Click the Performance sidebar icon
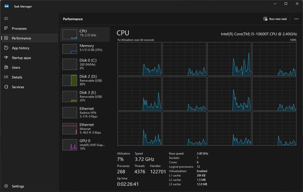 click(6, 38)
